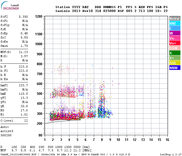Screen dimensions: 182x156
Task: Click the 500 km height axis label
Action: [x=40, y=94]
